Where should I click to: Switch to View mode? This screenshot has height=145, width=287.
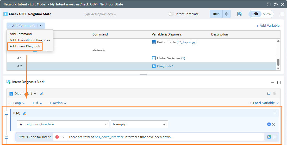[267, 14]
